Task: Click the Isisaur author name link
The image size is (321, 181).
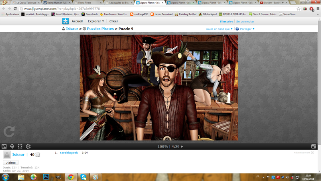Action: (x=18, y=154)
